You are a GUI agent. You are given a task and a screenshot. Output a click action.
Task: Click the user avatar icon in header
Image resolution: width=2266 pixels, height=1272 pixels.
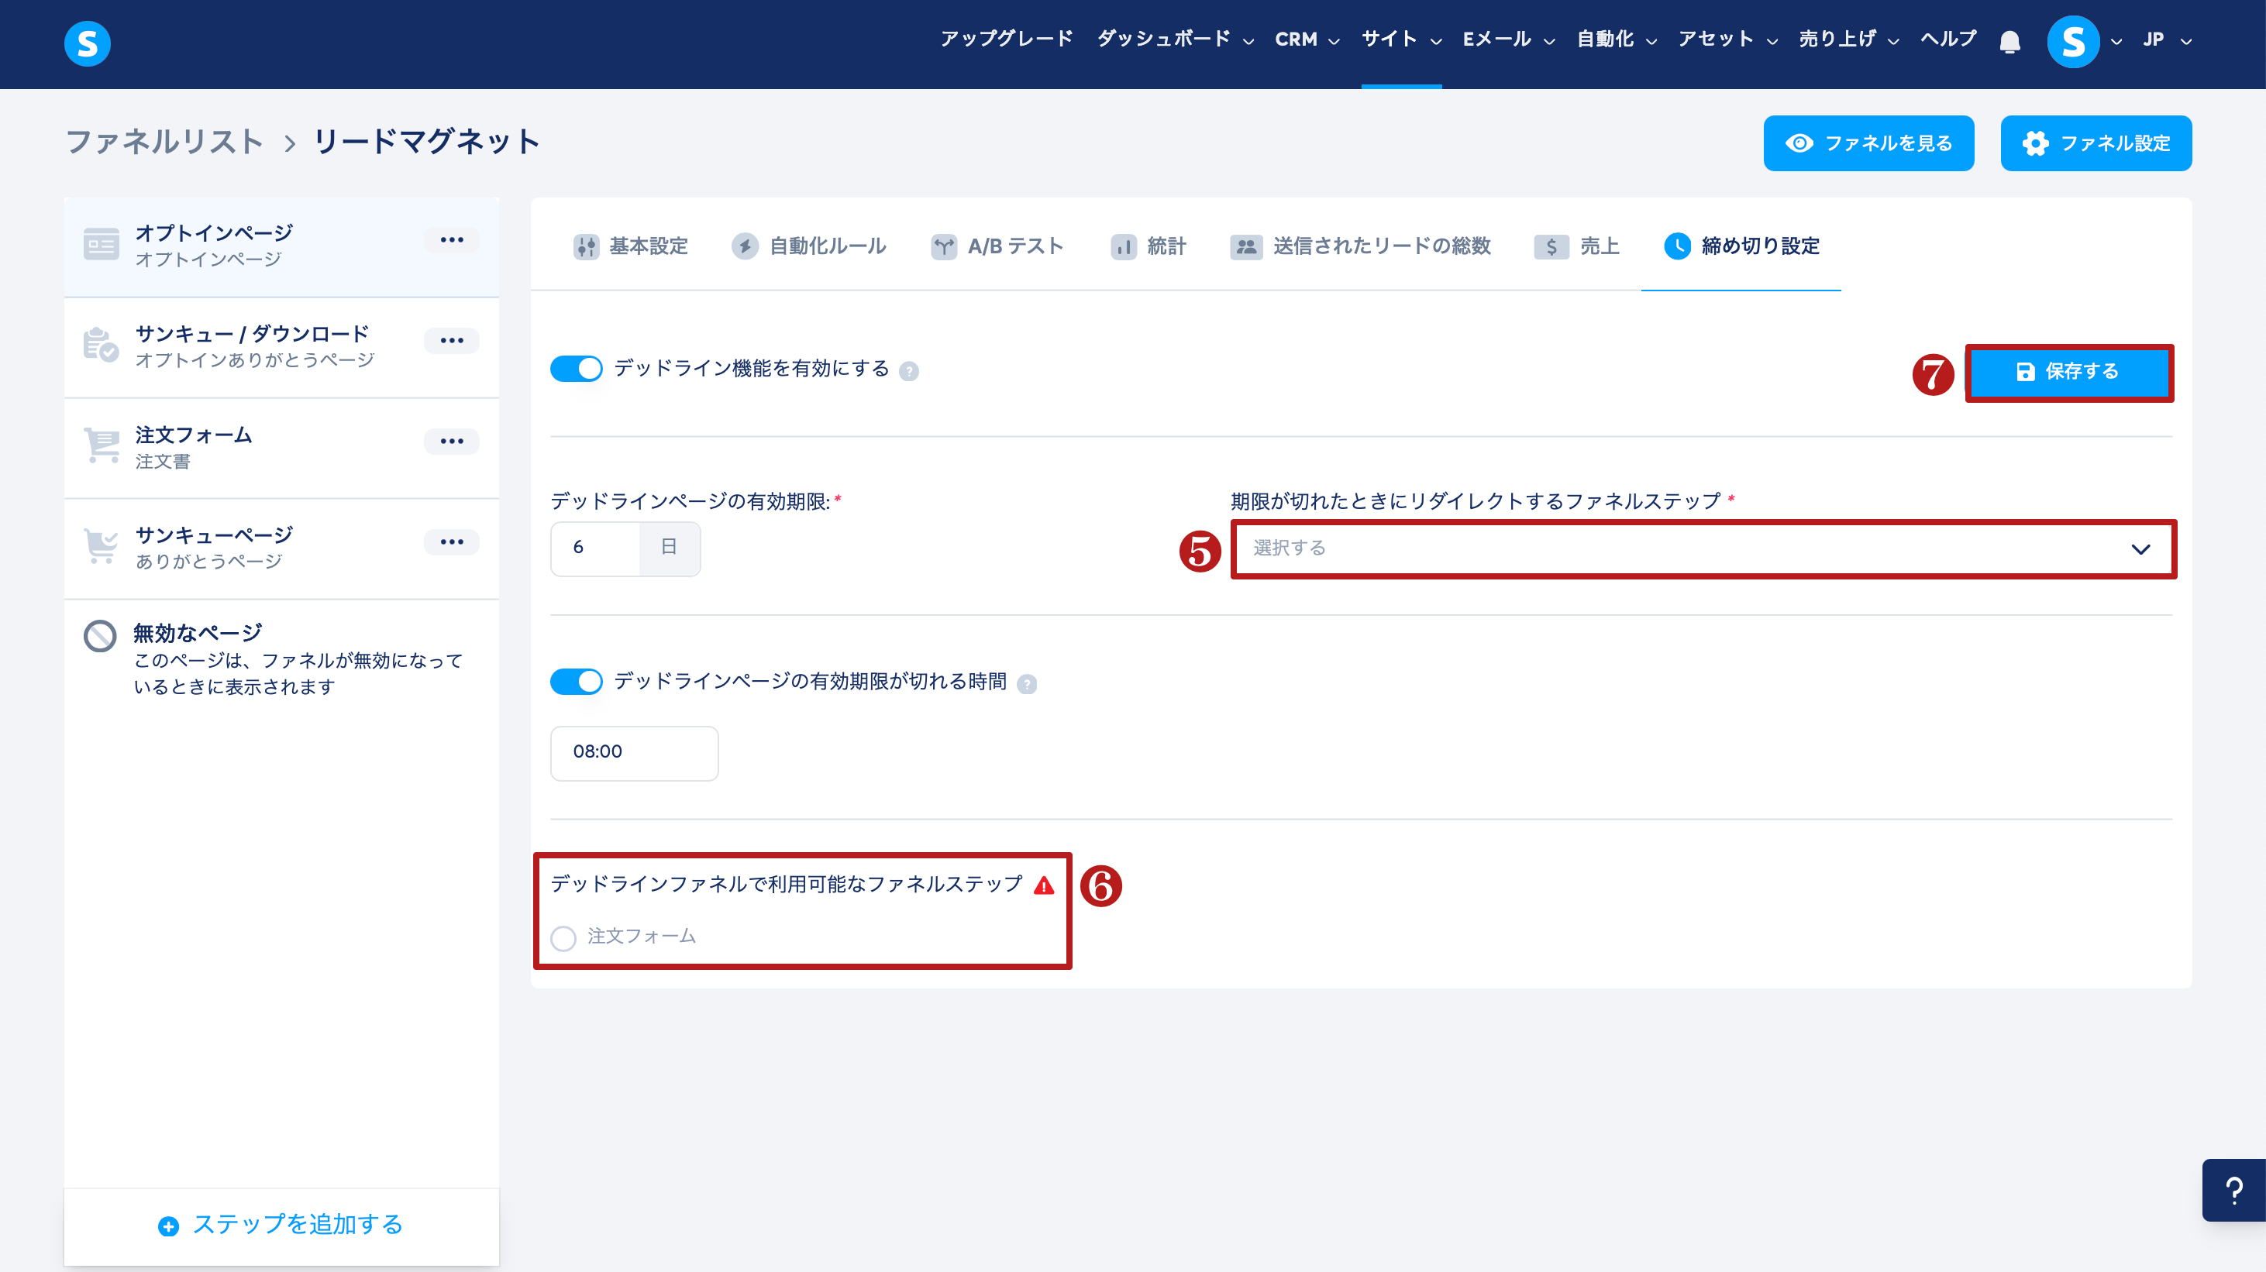[x=2072, y=41]
